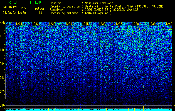The width and height of the screenshot is (175, 111).
Task: Select the file name 0409021230.png
Action: tap(14, 7)
